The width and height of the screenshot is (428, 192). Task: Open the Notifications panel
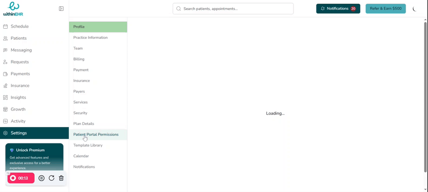coord(338,8)
